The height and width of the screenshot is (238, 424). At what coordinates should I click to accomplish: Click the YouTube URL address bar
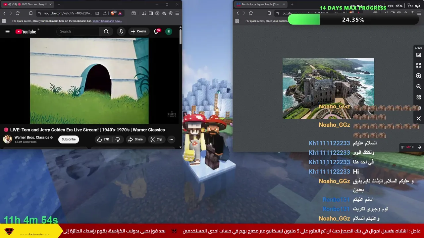pyautogui.click(x=68, y=13)
